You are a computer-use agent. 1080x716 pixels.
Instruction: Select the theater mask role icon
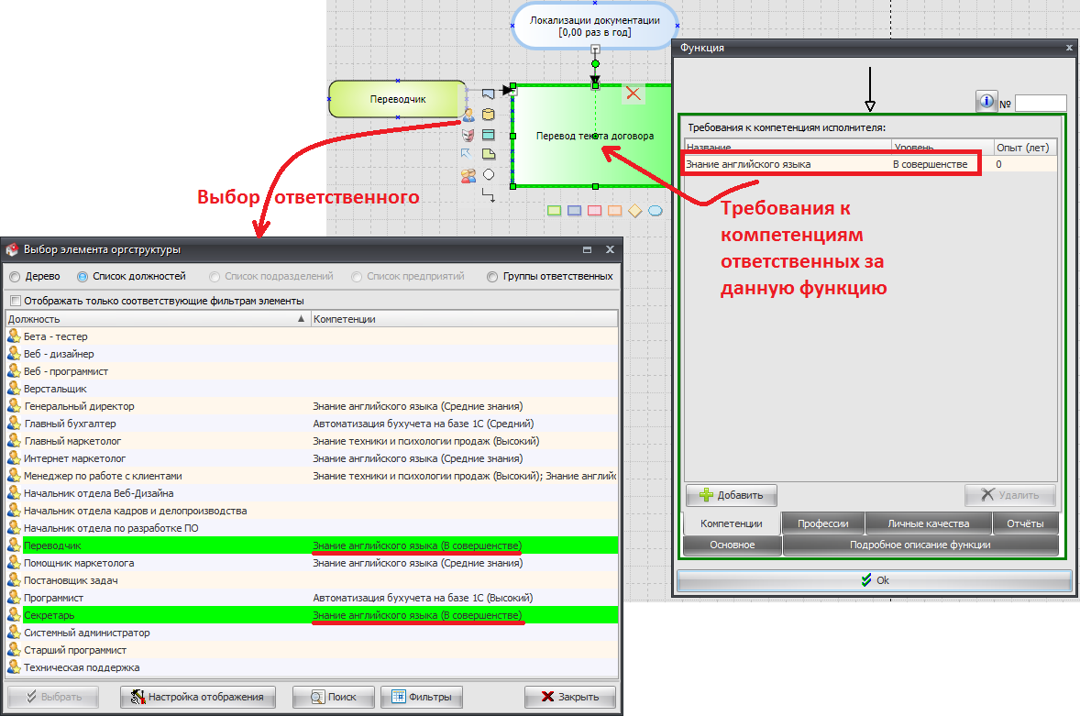point(468,135)
